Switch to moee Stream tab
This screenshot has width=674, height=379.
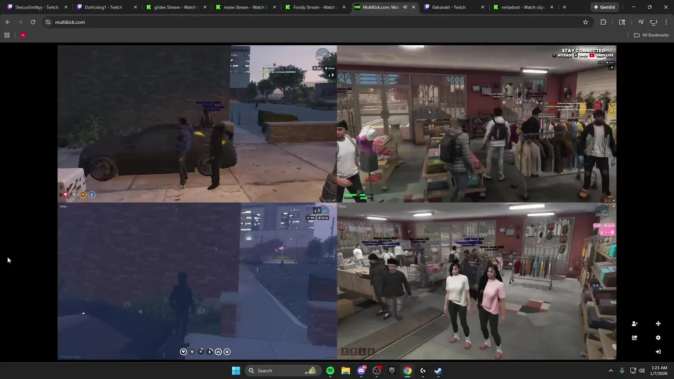pyautogui.click(x=245, y=7)
